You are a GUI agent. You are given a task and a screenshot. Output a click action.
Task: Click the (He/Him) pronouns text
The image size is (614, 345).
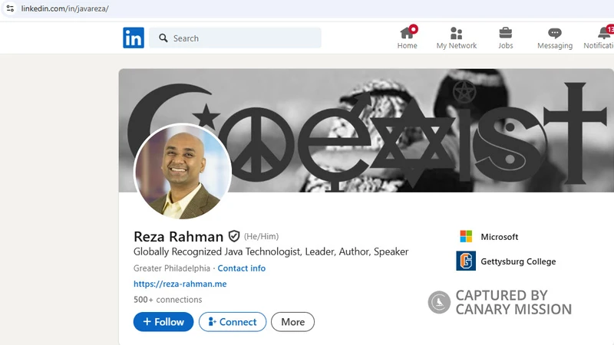[262, 236]
